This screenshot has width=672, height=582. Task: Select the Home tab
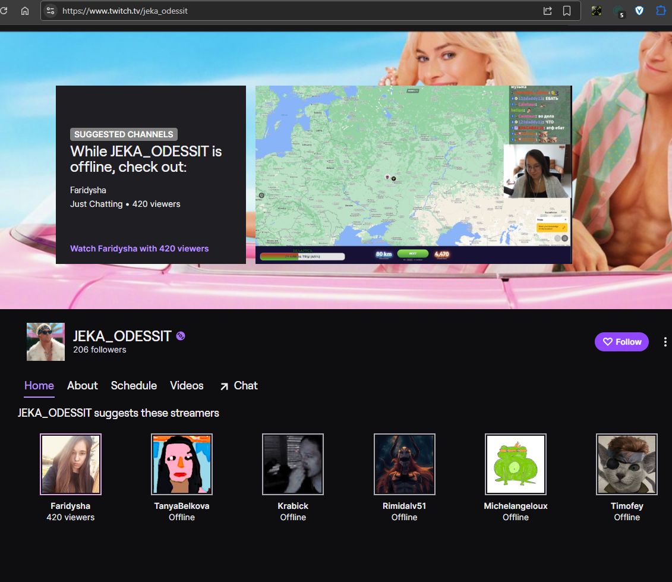pos(39,386)
